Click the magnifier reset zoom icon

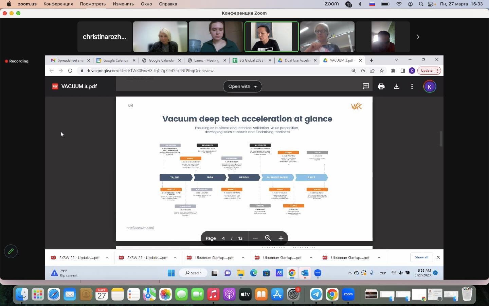click(x=268, y=238)
